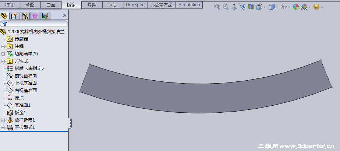Image resolution: width=340 pixels, height=151 pixels.
Task: Expand more manager tabs with chevron
Action: click(64, 15)
